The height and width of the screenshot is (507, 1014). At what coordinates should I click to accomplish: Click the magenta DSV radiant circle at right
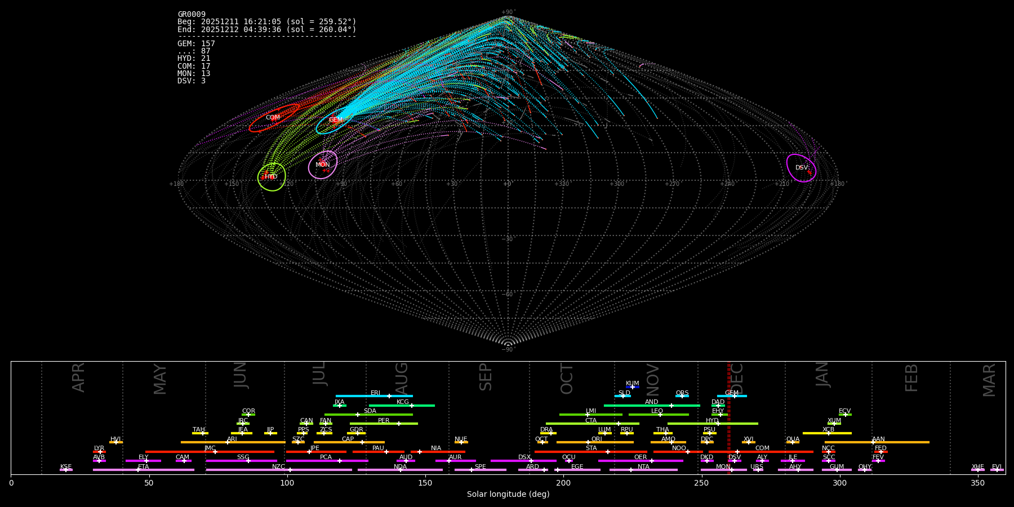[801, 168]
